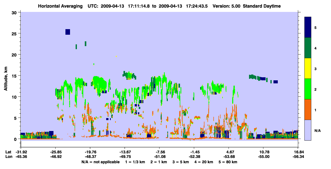Click latitude value 10.78
Viewport: 331px width, 169px height.
[x=263, y=152]
